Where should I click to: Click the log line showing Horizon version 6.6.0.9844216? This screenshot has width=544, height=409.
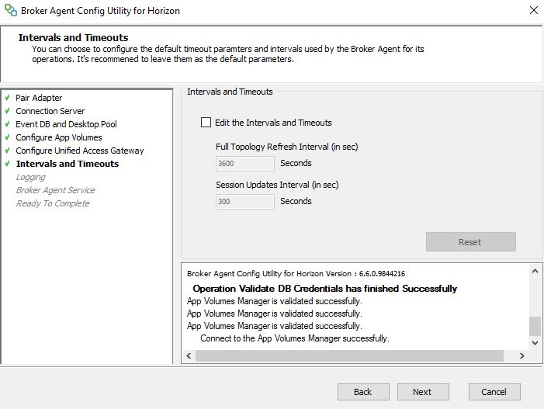296,274
